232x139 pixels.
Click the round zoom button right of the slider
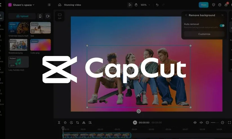click(x=222, y=123)
